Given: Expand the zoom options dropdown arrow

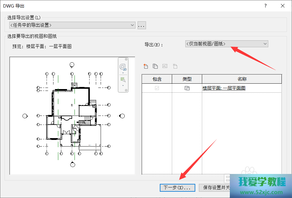Looking at the screenshot, I should 123,86.
